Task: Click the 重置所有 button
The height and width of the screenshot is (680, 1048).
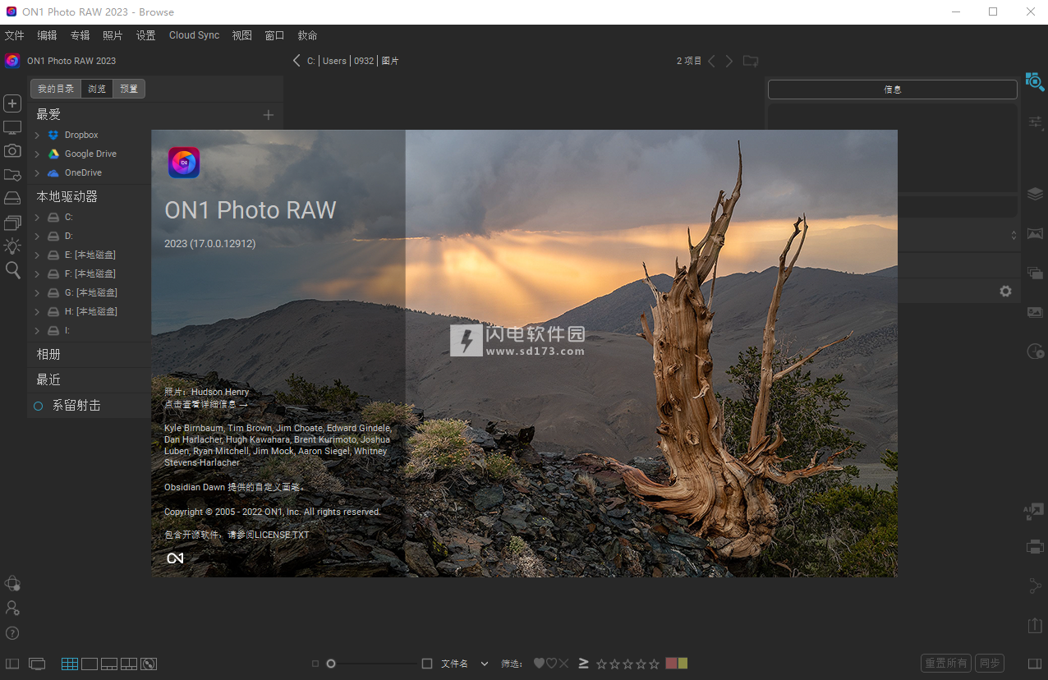Action: click(x=946, y=663)
